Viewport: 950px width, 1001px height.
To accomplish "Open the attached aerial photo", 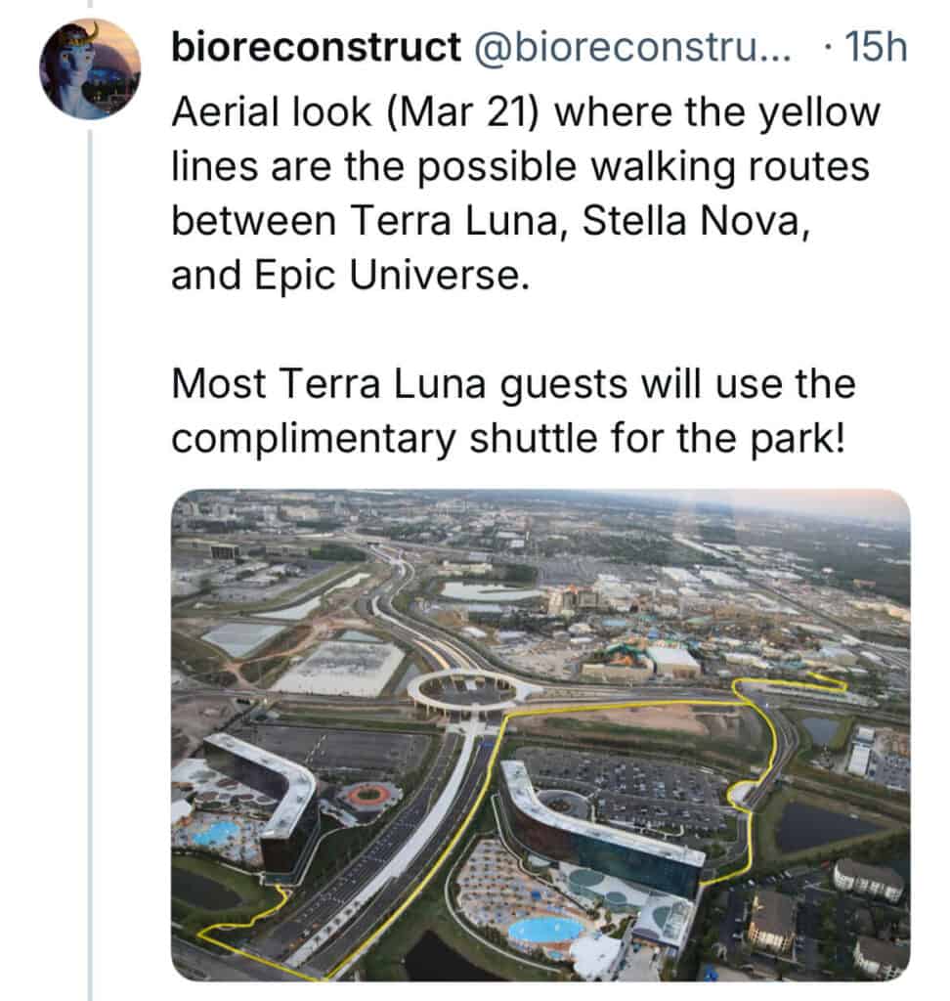I will tap(540, 734).
